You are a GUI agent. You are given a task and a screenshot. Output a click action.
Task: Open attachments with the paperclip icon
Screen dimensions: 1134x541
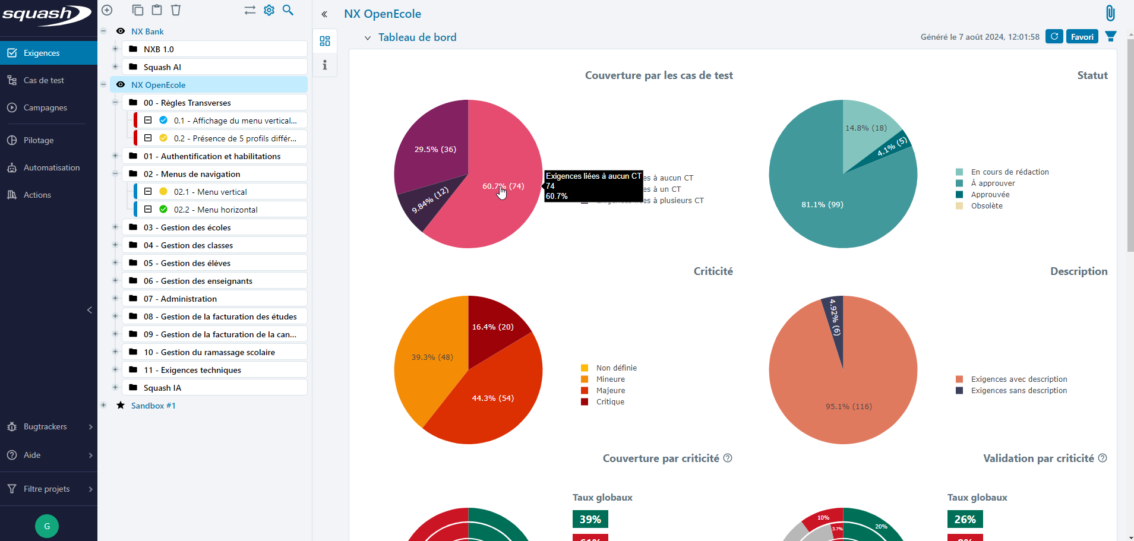(1110, 13)
